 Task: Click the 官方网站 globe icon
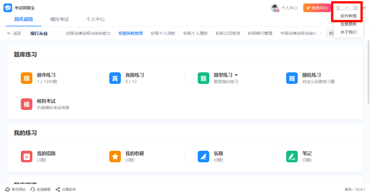tap(8, 190)
